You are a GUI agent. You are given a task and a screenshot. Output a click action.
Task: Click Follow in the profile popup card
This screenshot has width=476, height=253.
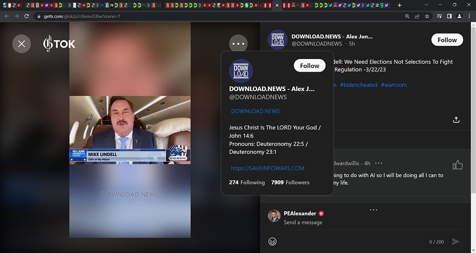point(309,65)
